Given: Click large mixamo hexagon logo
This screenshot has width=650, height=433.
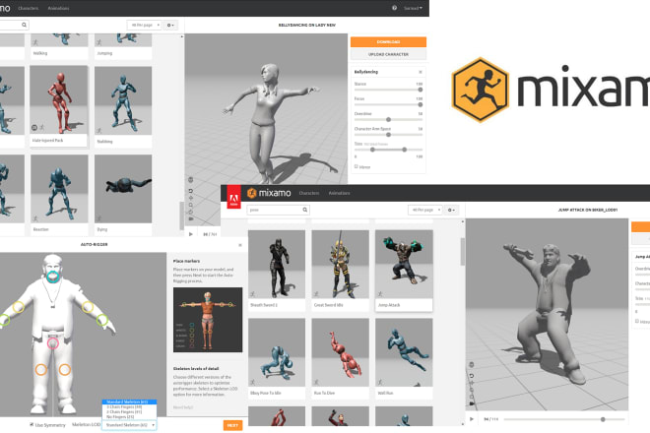Looking at the screenshot, I should click(480, 90).
